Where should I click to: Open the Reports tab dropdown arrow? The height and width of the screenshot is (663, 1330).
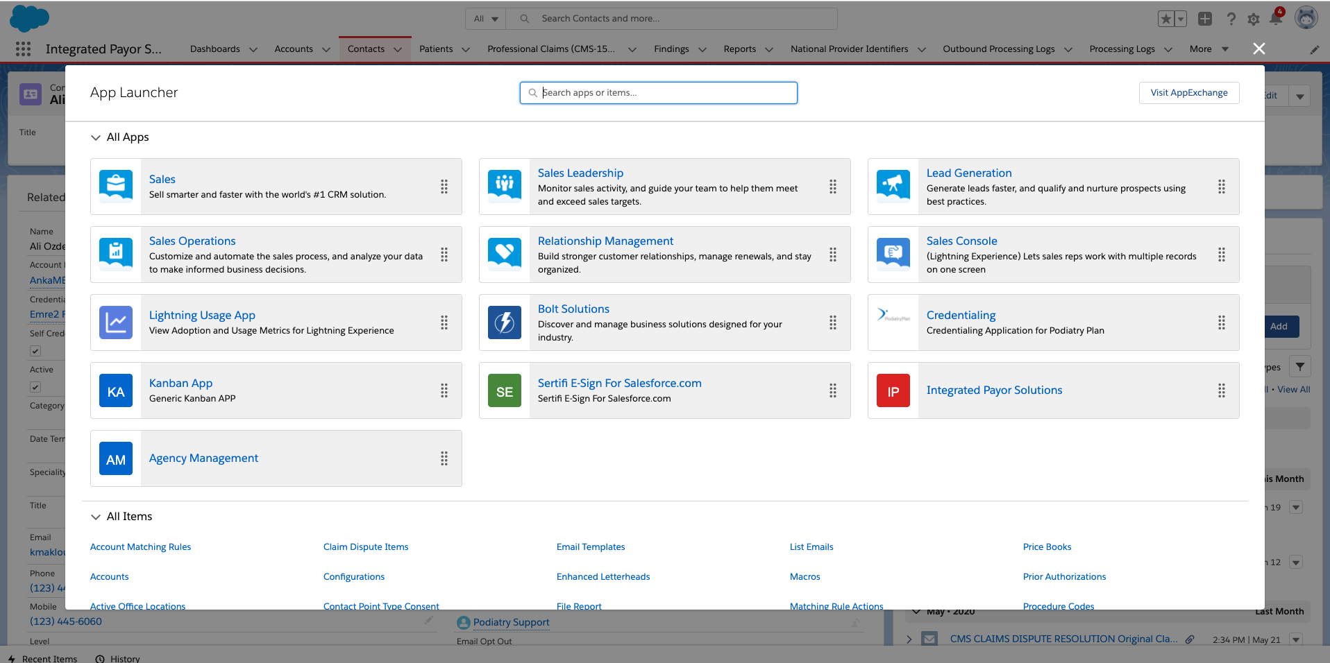point(769,49)
